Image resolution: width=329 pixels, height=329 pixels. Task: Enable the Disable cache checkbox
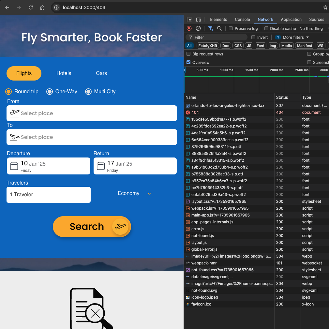(x=266, y=28)
